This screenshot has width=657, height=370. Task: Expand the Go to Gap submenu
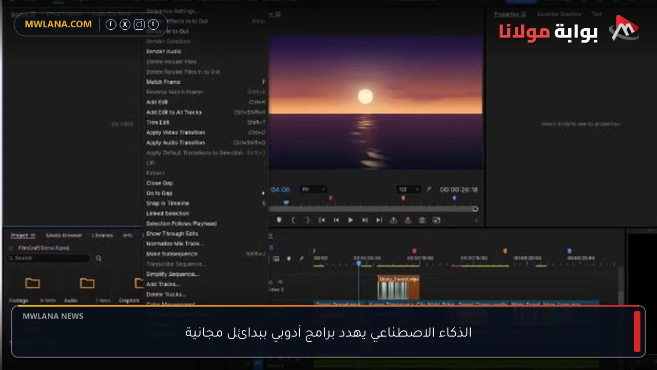[206, 193]
